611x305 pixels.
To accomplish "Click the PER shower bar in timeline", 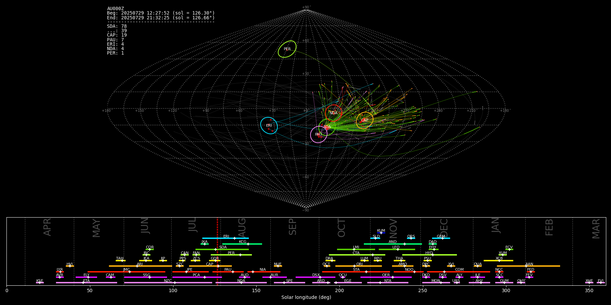I will point(231,255).
